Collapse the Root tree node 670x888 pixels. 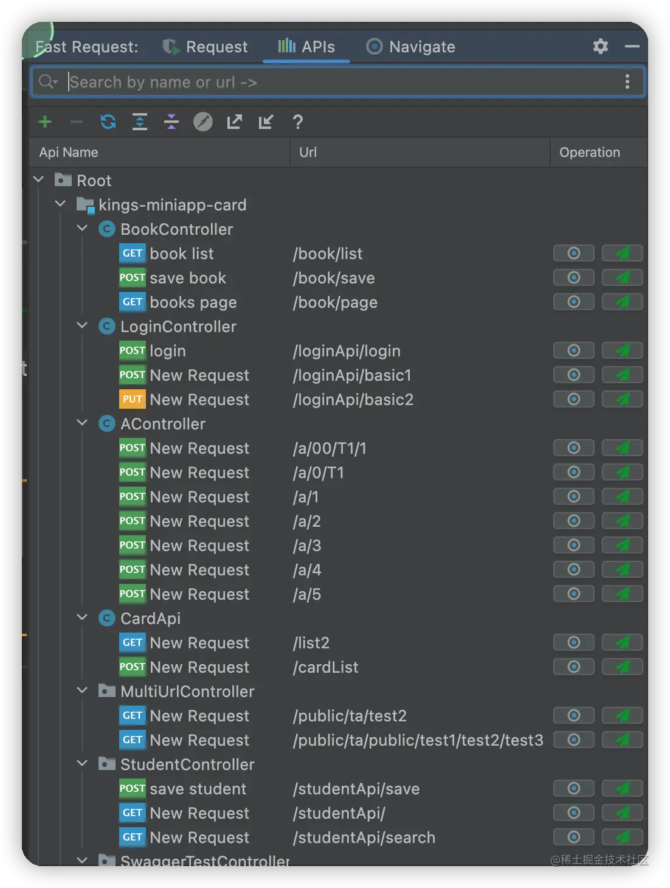tap(38, 179)
